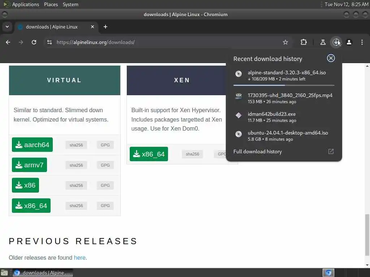Screen dimensions: 370x277
Task: Click the idman642build23.exe file icon
Action: click(x=238, y=115)
